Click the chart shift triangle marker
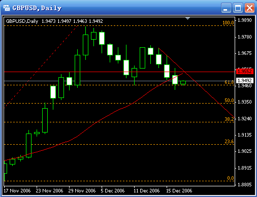The image size is (257, 197). 187,18
